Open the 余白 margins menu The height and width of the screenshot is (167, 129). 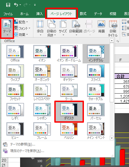click(40, 28)
